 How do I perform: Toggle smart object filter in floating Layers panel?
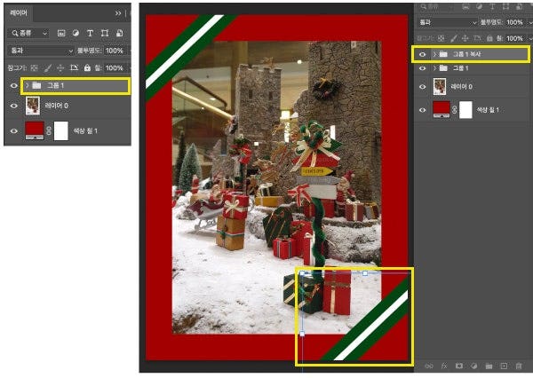click(x=119, y=34)
